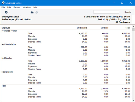
Task: Click the 4,960.00 total value
Action: pyautogui.click(x=126, y=61)
